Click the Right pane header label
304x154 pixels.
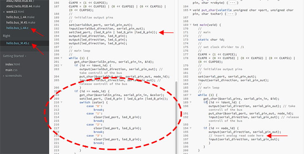(6, 36)
